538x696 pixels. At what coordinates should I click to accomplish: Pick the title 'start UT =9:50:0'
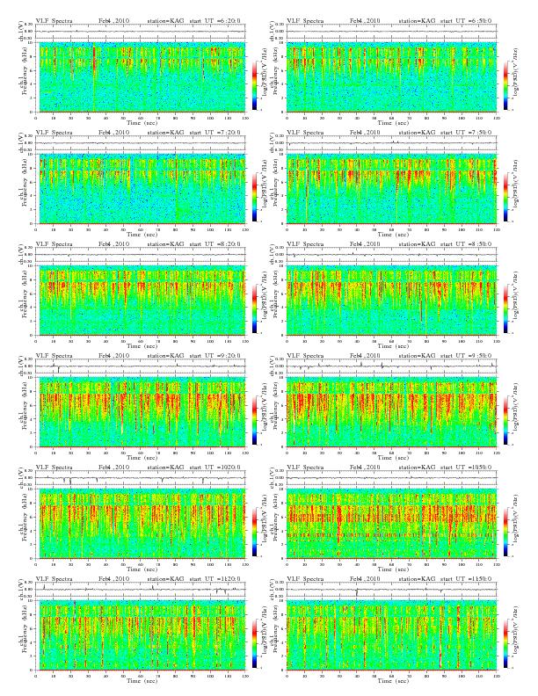pyautogui.click(x=467, y=356)
